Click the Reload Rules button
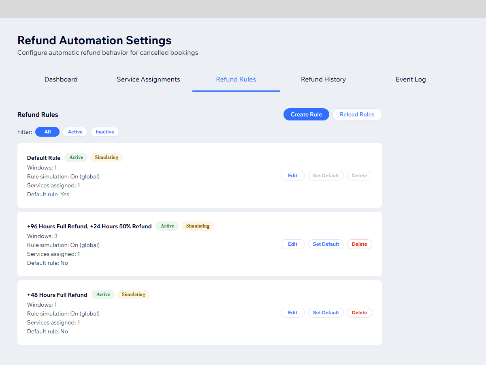 (x=357, y=114)
